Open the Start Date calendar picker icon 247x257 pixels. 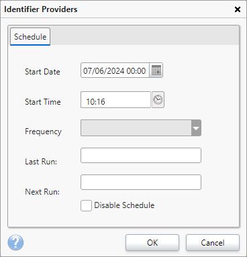point(156,70)
